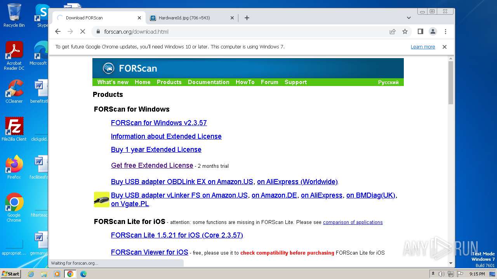Open the tab search dropdown arrow
This screenshot has width=497, height=279.
pyautogui.click(x=408, y=18)
